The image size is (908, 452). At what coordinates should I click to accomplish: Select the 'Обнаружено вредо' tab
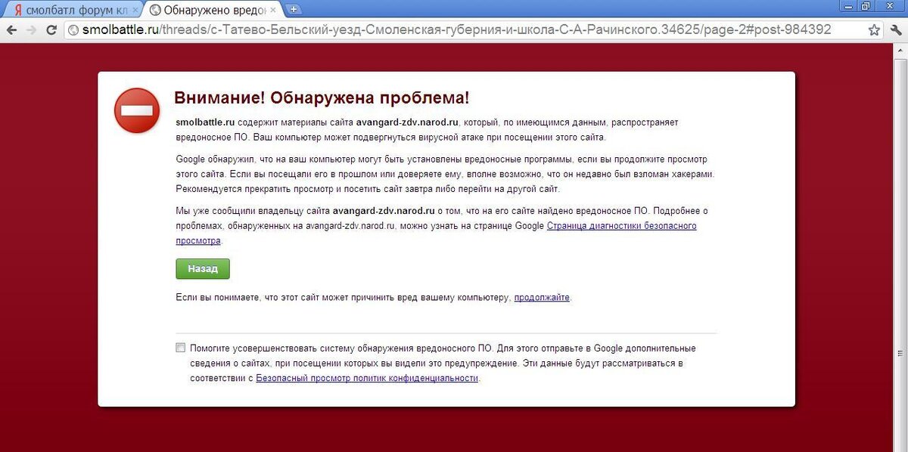coord(212,10)
